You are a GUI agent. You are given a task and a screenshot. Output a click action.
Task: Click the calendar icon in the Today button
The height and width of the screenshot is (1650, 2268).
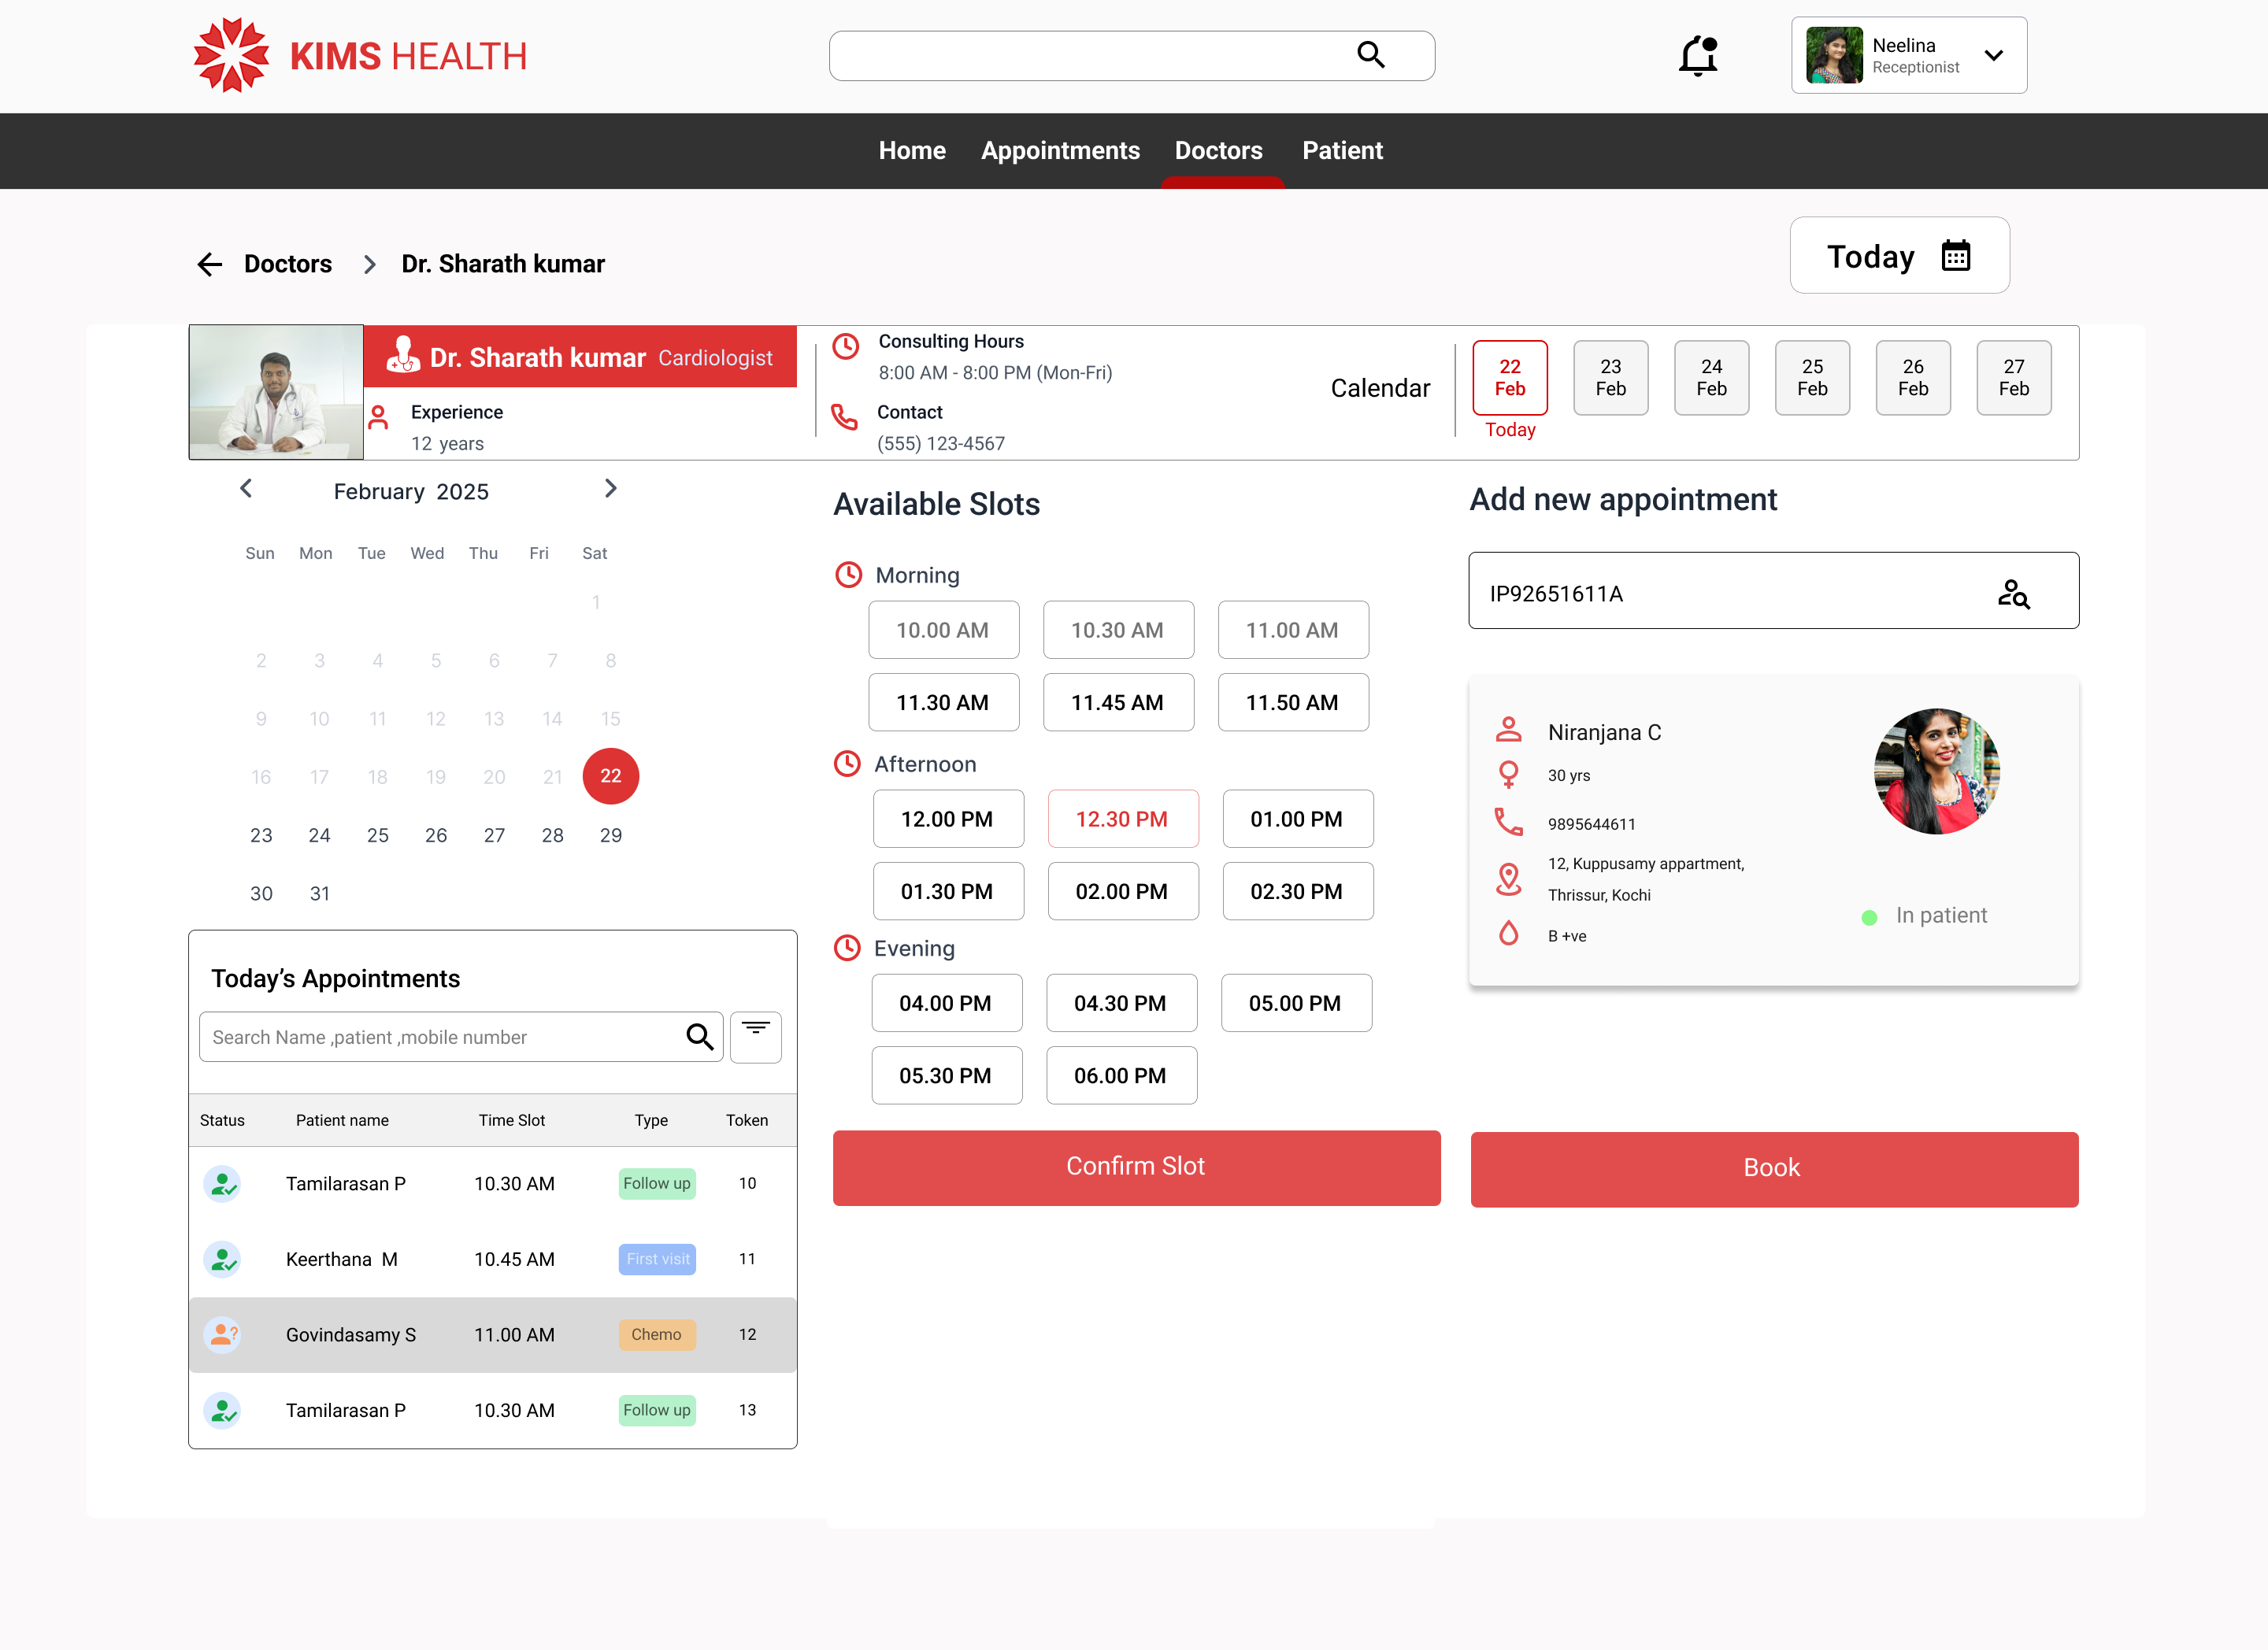coord(1955,256)
